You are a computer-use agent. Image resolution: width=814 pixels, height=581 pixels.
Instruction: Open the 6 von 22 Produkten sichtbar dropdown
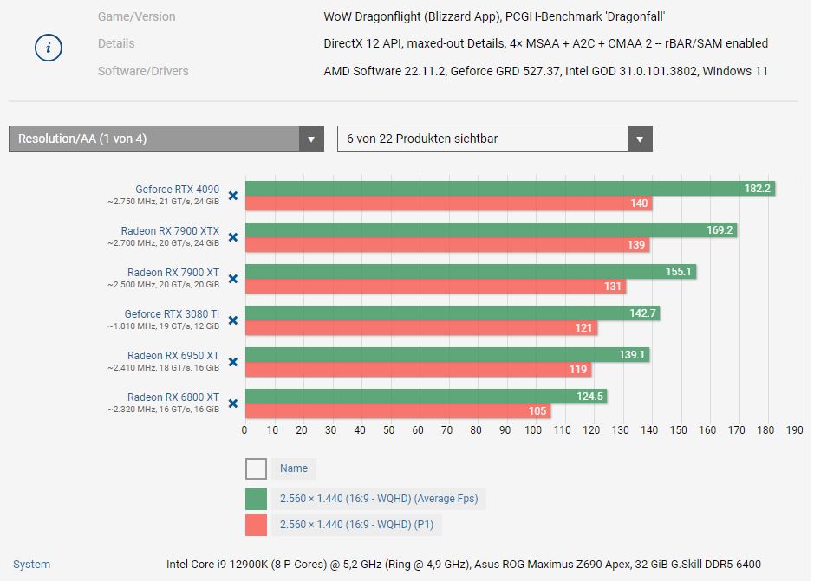pyautogui.click(x=495, y=139)
